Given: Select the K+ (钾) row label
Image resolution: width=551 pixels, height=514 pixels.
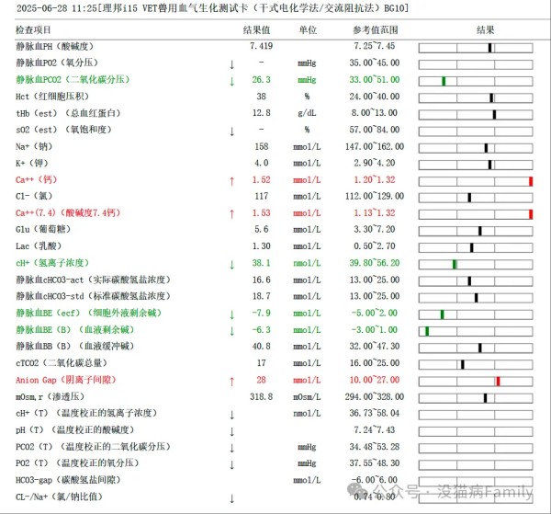Looking at the screenshot, I should point(32,164).
